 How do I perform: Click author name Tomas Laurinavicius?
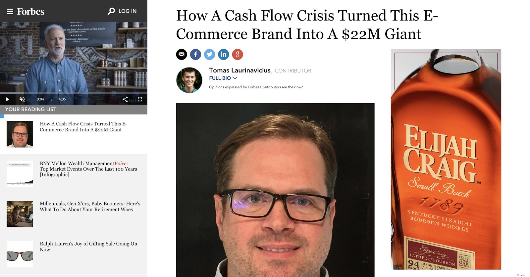[x=239, y=70]
